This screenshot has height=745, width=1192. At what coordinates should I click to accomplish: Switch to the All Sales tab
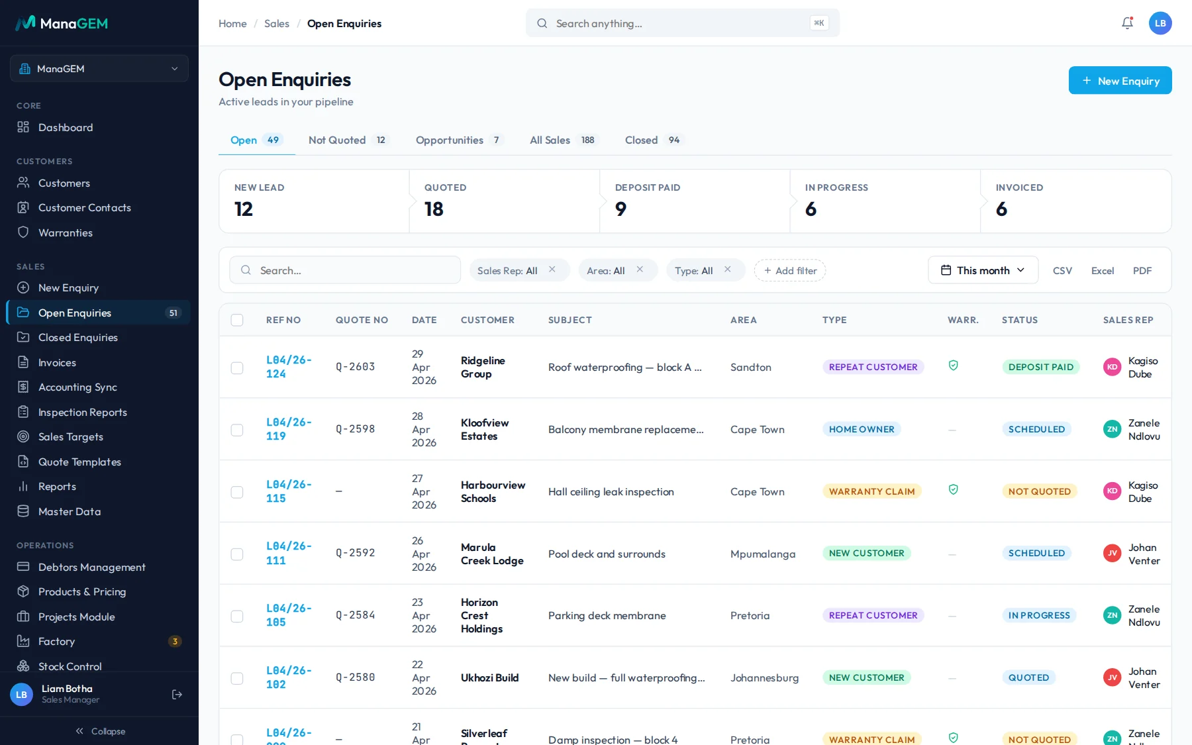pyautogui.click(x=564, y=140)
